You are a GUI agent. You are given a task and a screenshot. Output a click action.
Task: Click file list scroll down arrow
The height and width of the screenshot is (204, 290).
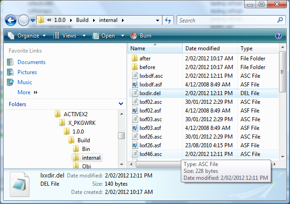[x=282, y=156]
